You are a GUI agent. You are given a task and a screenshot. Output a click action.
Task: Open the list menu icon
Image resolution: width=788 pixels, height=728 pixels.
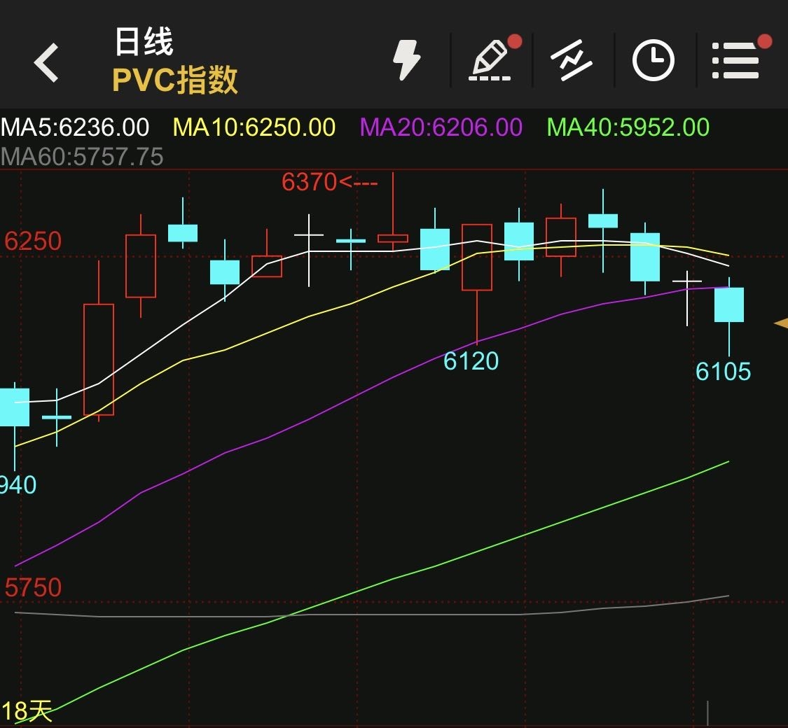tap(735, 60)
